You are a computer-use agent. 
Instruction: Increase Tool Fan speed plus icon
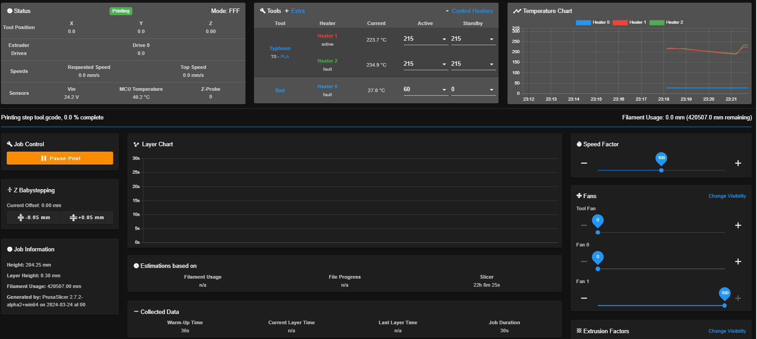pyautogui.click(x=738, y=225)
